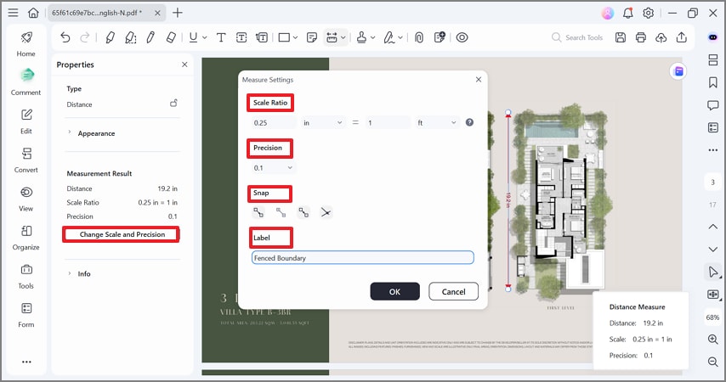Toggle snap to intersections option

click(326, 212)
